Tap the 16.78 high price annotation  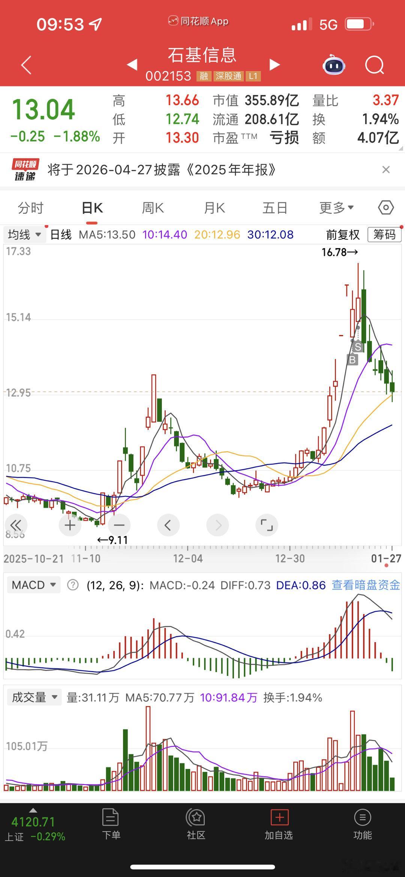coord(340,252)
